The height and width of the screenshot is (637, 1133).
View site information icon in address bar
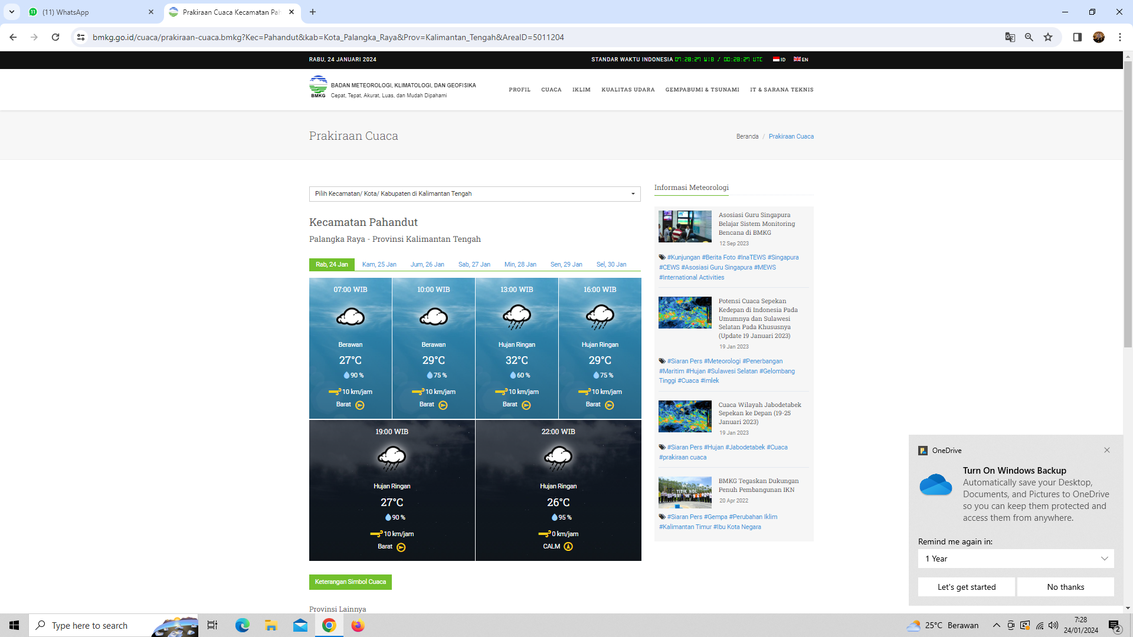[81, 37]
